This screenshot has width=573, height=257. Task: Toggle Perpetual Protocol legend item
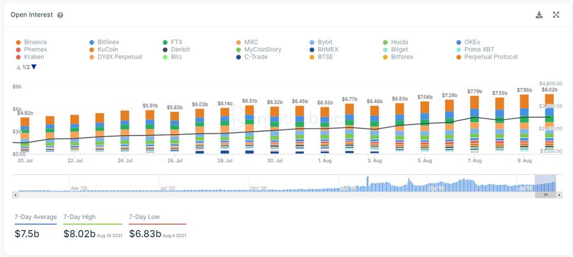487,57
